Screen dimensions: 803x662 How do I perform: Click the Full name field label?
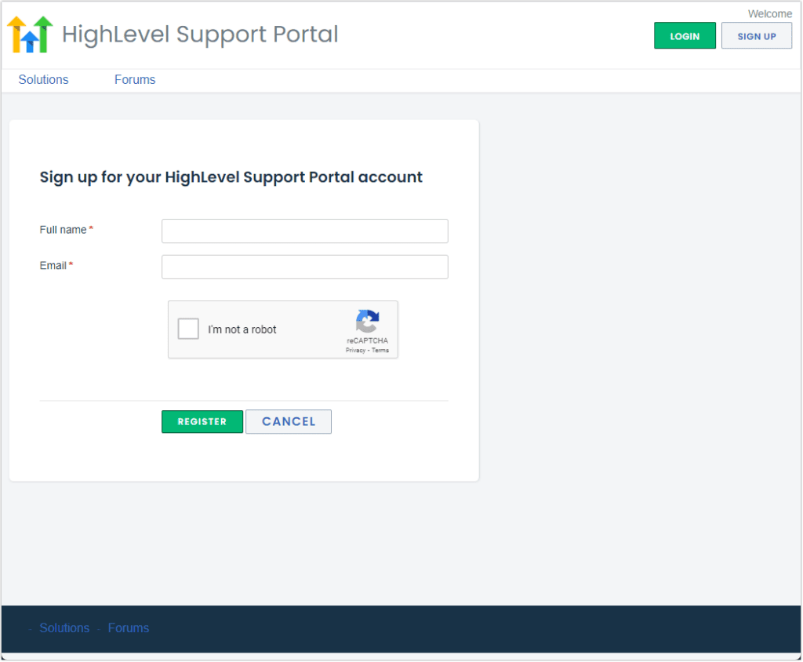(63, 230)
